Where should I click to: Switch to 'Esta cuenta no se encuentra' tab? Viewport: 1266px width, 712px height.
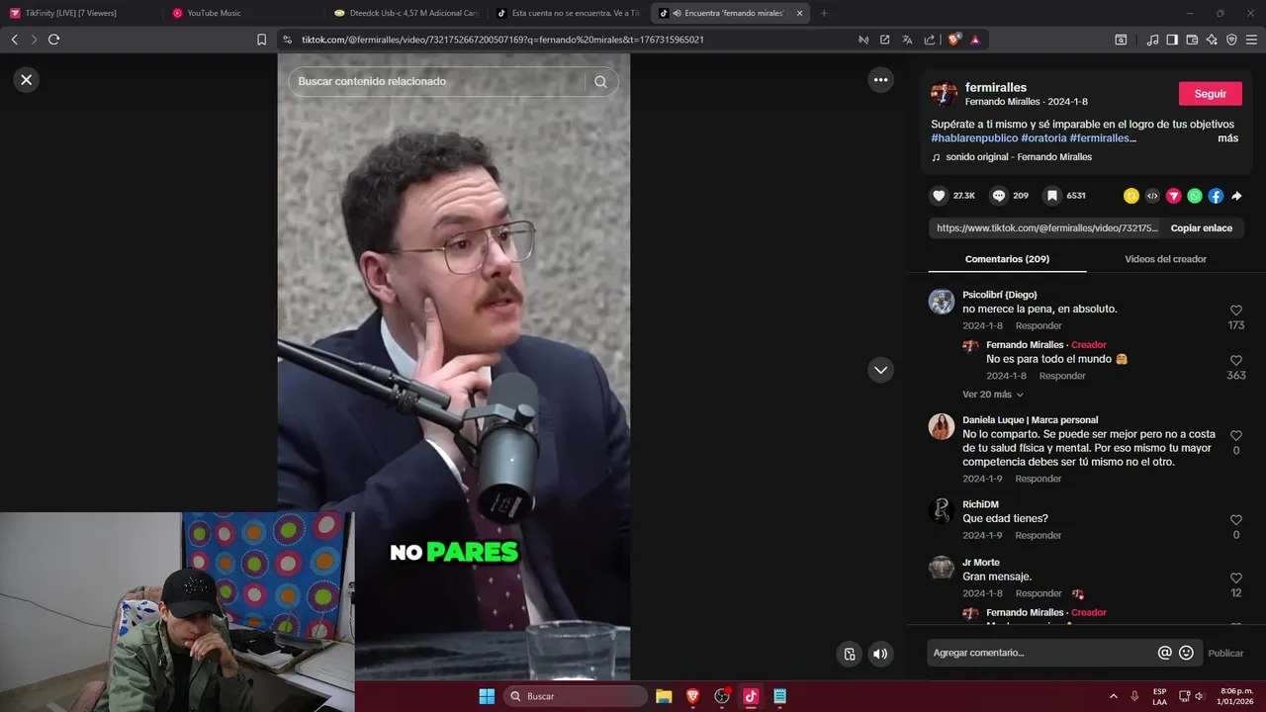tap(568, 13)
